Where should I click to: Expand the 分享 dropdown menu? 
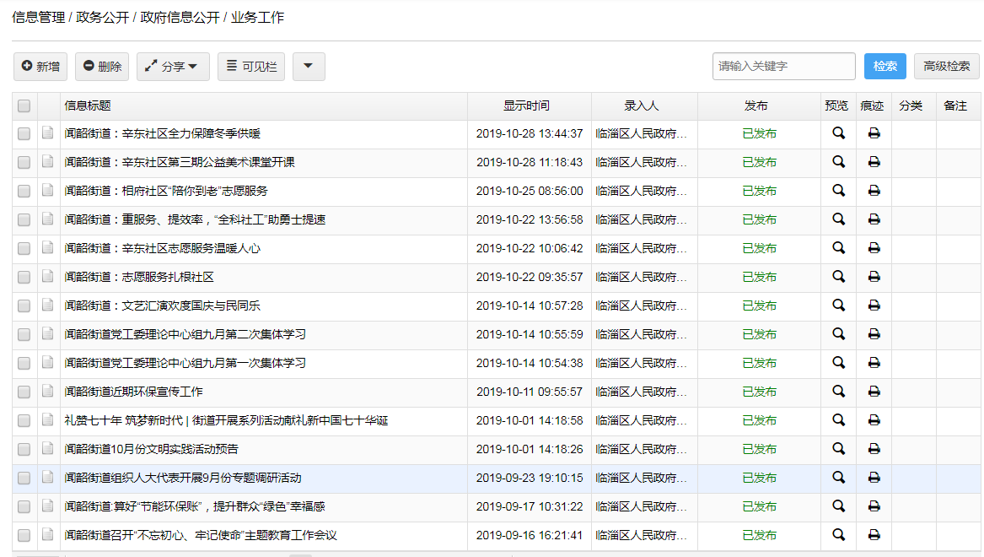173,67
